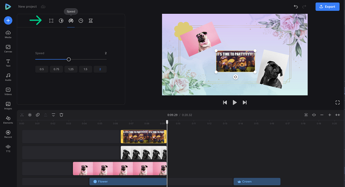Click the Clipchamp-style app logo
This screenshot has width=345, height=187.
8,6
